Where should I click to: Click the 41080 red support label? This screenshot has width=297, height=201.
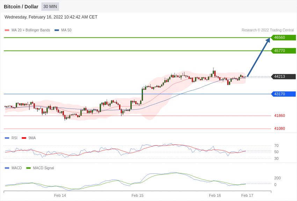click(280, 128)
